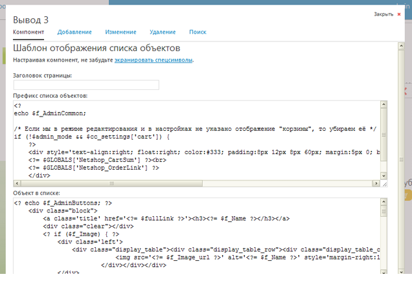Follow the 'экранировать спецсимволы' link

(154, 60)
